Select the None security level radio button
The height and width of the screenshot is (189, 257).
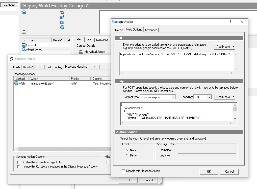click(127, 150)
